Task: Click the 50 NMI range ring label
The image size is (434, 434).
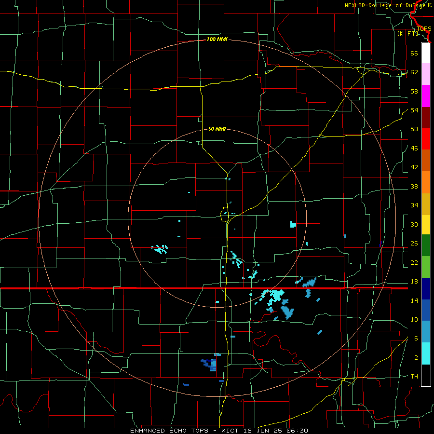Action: tap(217, 129)
